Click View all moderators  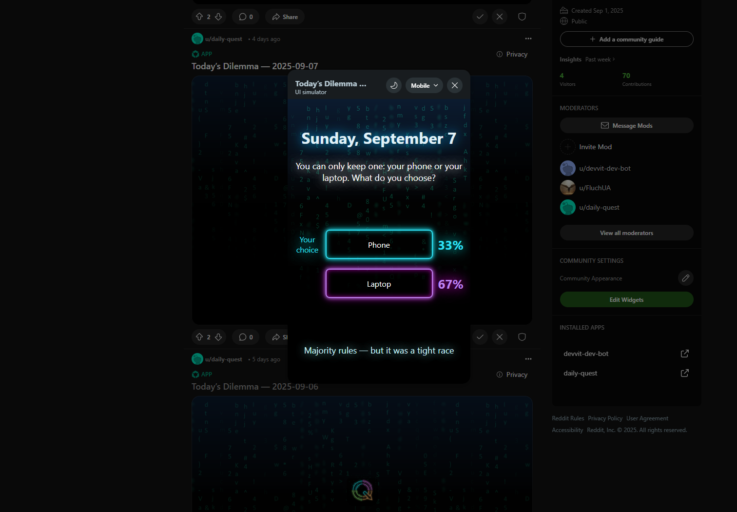(x=626, y=233)
